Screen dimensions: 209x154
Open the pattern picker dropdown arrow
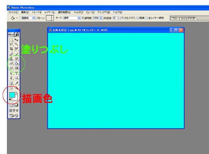[x=52, y=18]
